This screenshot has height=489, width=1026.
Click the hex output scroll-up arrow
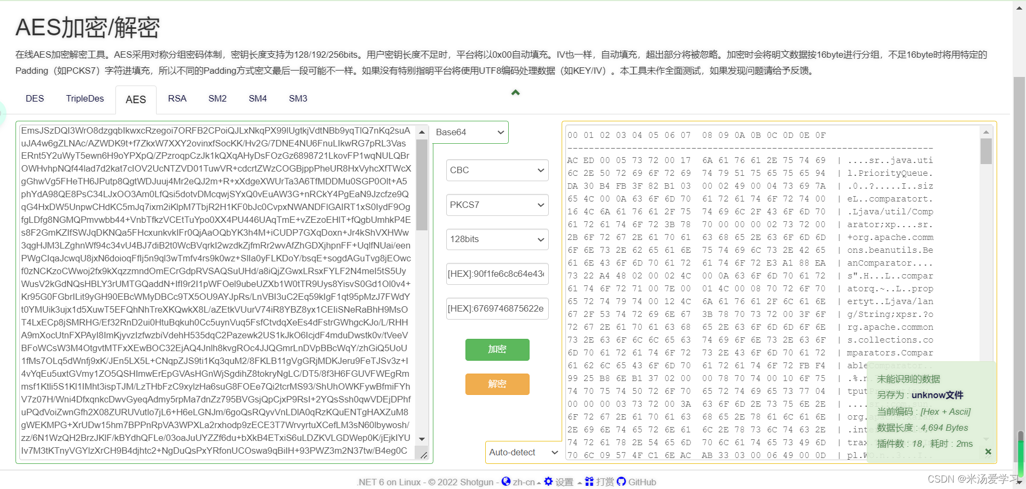tap(986, 131)
